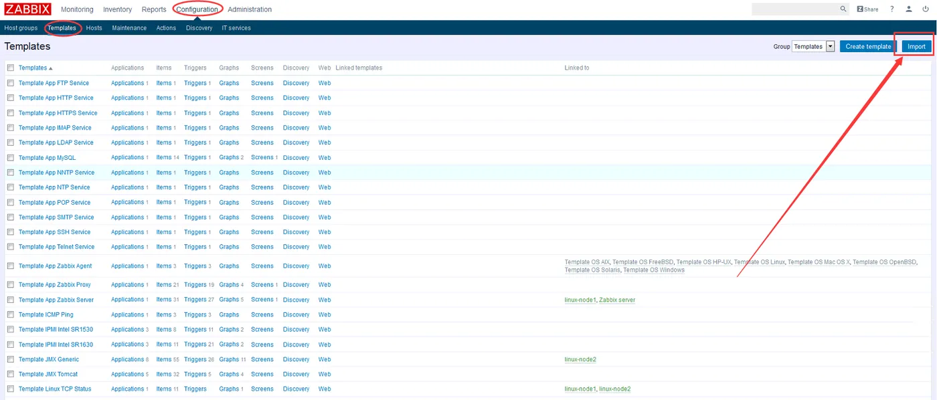Screen dimensions: 937x400
Task: Open Applications of Template IPMI Intel SR1530
Action: (127, 329)
